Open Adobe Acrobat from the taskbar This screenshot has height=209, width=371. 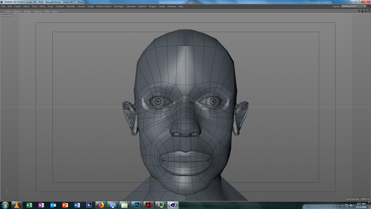148,205
